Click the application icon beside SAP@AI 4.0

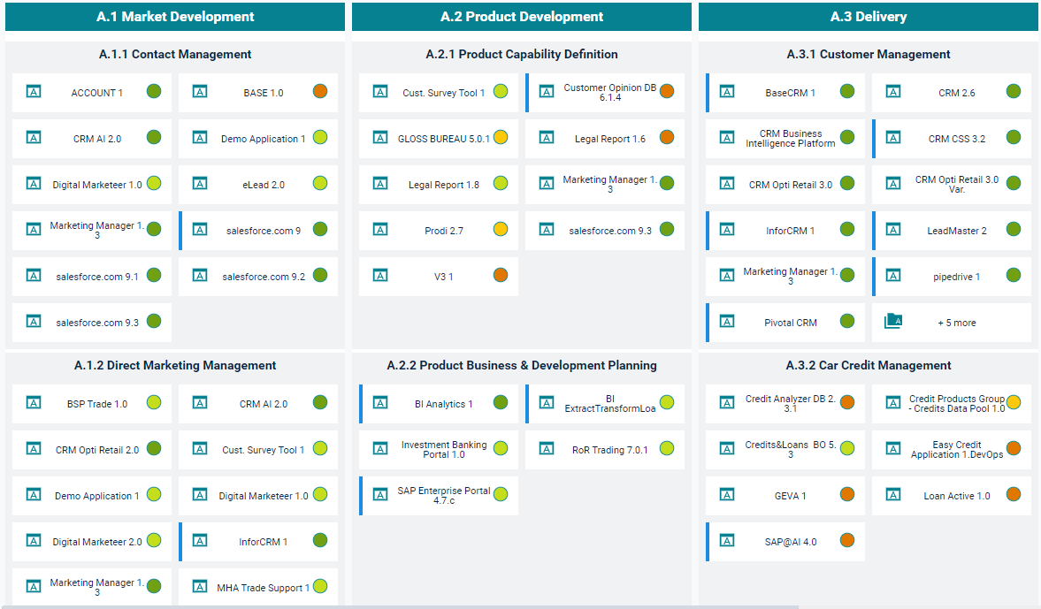[x=727, y=540]
